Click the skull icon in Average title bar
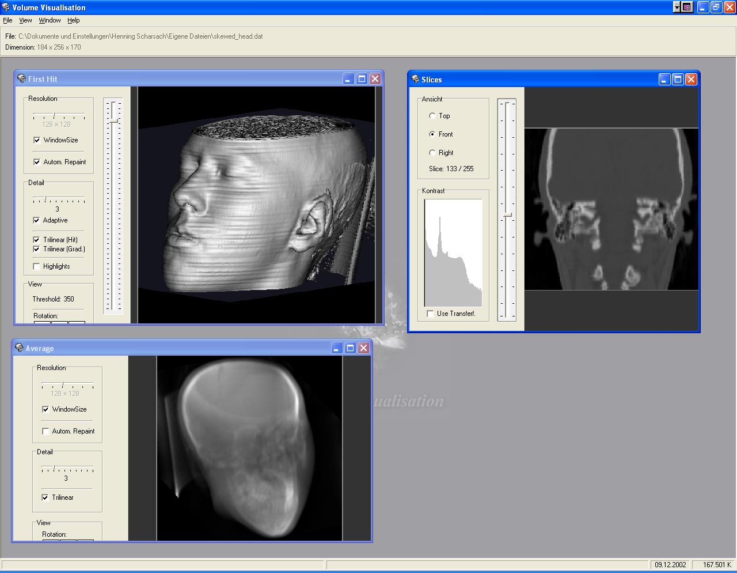 19,348
